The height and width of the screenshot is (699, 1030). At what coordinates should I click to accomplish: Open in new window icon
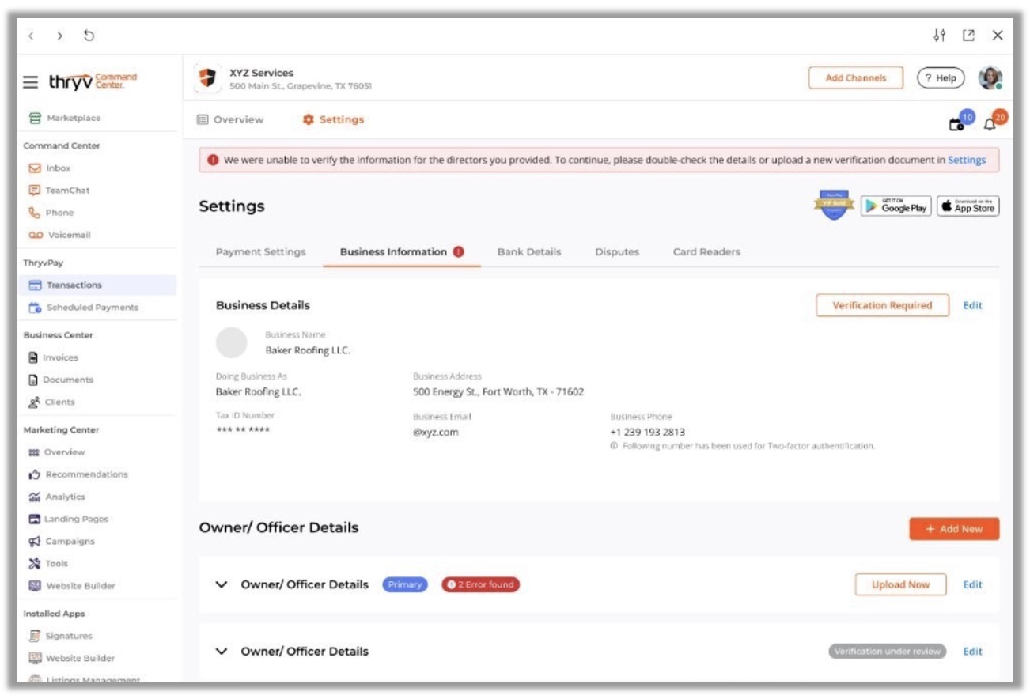968,36
